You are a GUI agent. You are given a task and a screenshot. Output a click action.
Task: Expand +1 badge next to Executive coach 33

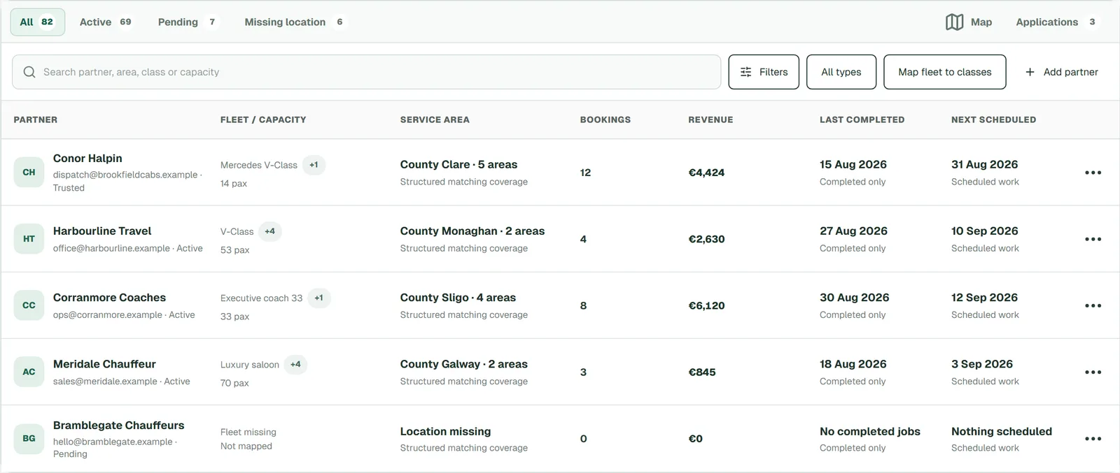tap(318, 298)
